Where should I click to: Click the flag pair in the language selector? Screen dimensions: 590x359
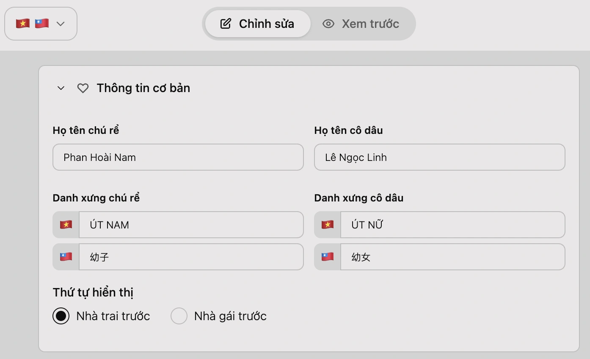(31, 23)
